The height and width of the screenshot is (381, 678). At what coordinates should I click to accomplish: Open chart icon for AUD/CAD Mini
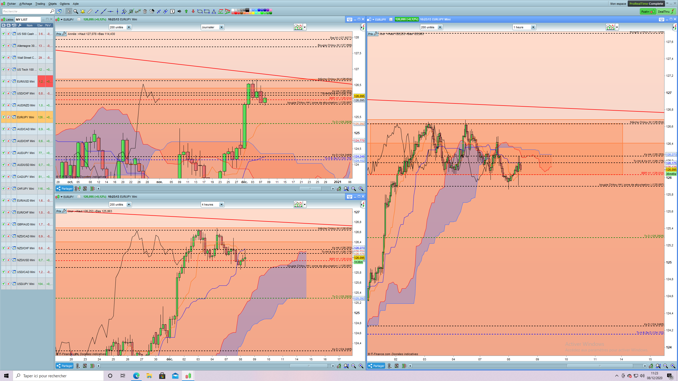tap(14, 129)
